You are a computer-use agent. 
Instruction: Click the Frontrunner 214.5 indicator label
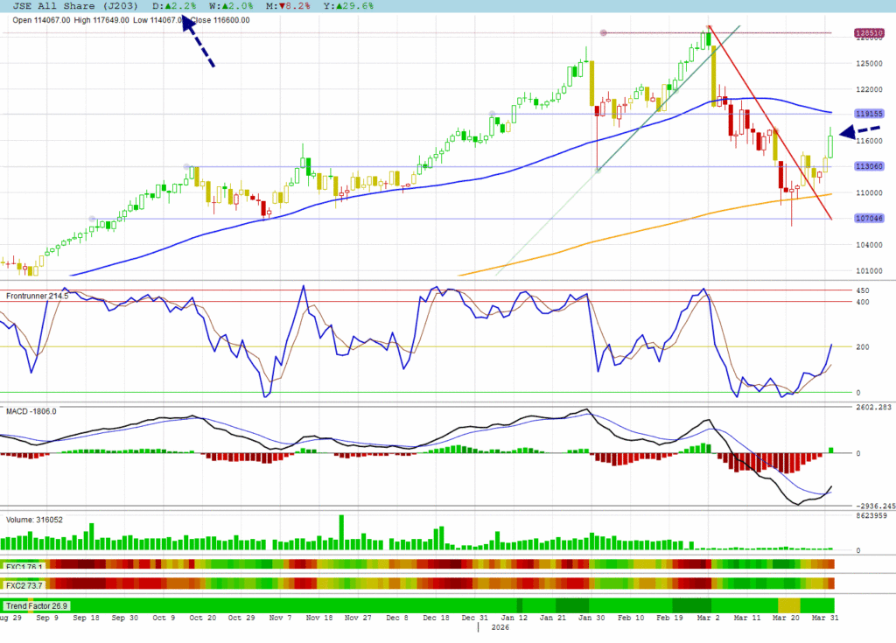coord(38,297)
